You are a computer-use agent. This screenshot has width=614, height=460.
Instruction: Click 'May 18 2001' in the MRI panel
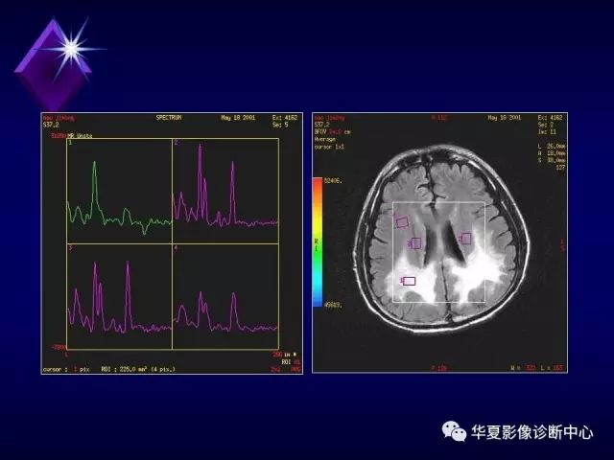(505, 117)
